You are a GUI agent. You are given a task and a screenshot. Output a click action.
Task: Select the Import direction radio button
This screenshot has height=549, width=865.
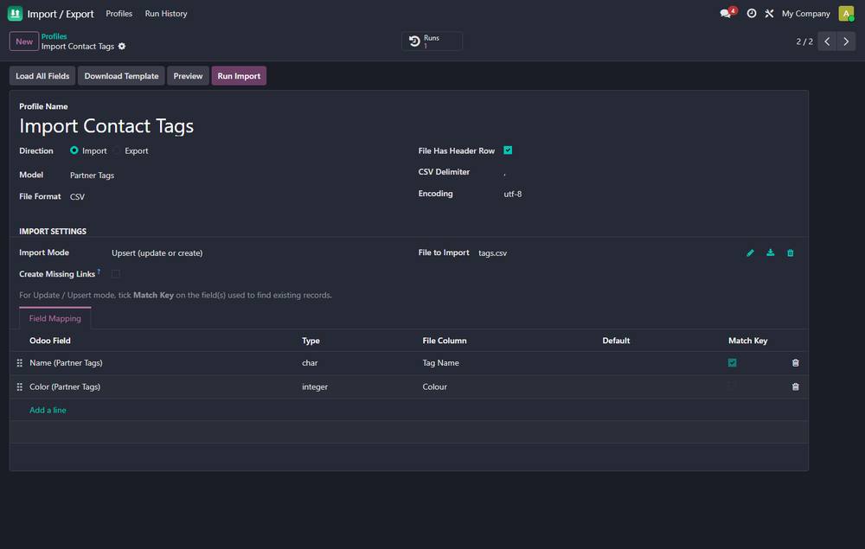click(74, 150)
